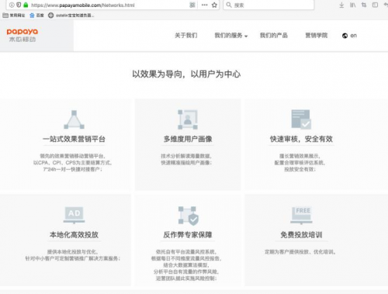Expand the 我们的服务 dropdown
This screenshot has height=294, width=388.
[x=231, y=36]
